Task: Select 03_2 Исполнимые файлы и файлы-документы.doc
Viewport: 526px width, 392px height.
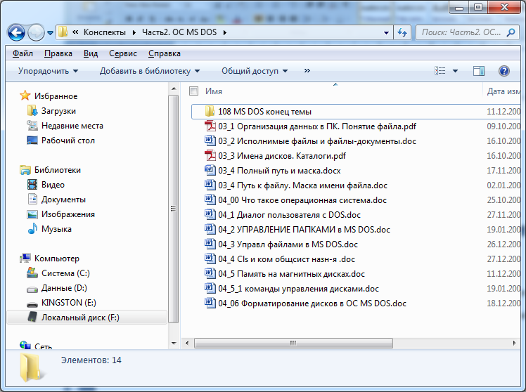Action: 317,141
